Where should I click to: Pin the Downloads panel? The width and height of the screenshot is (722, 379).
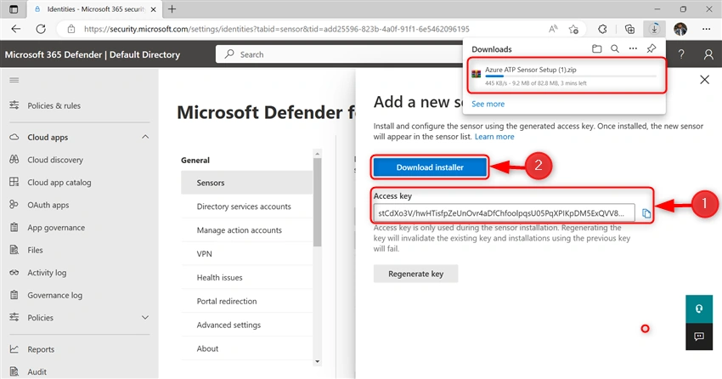coord(651,48)
